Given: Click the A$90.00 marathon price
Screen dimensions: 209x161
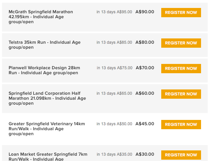Looking at the screenshot, I should coord(145,12).
